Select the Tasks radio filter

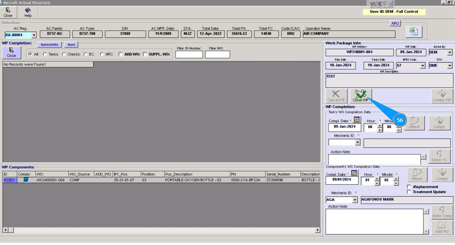[x=45, y=54]
